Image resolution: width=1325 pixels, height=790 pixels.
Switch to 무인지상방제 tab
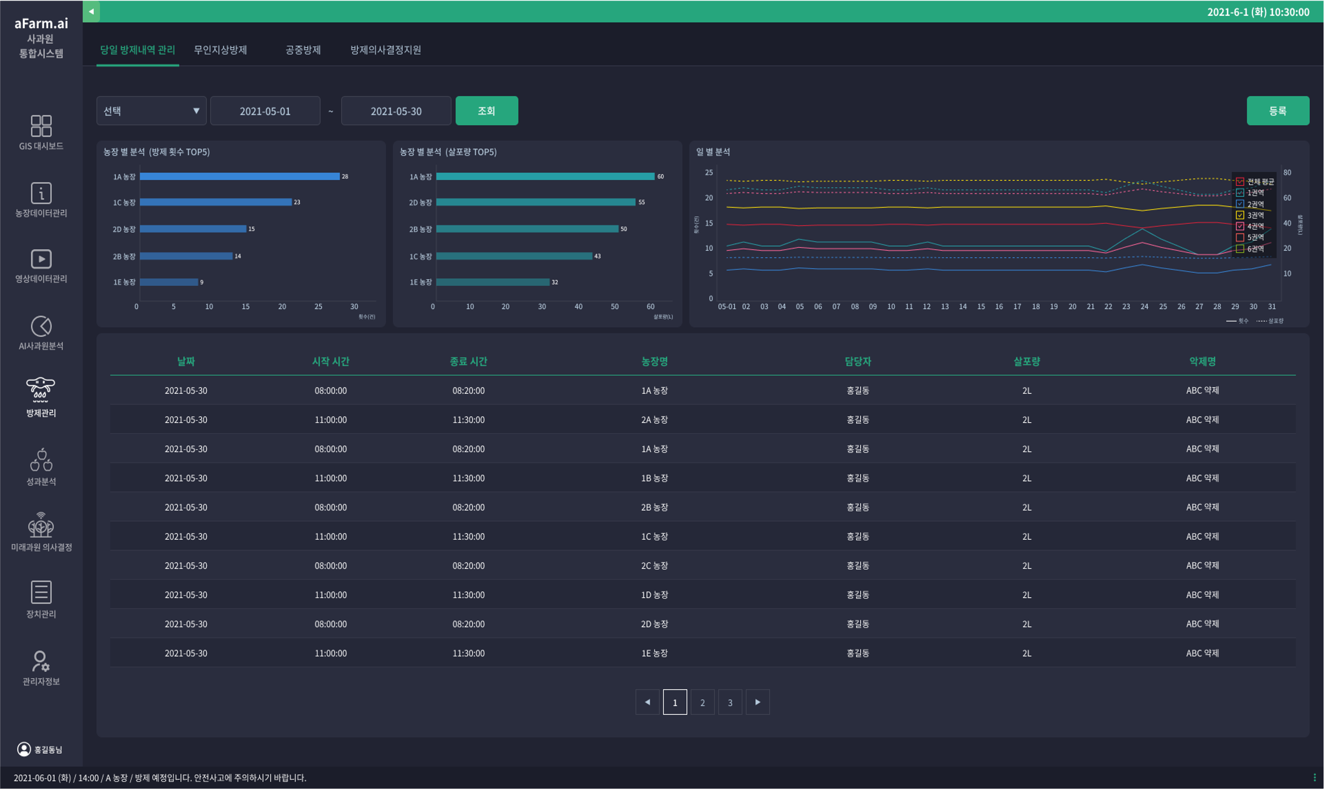[220, 49]
